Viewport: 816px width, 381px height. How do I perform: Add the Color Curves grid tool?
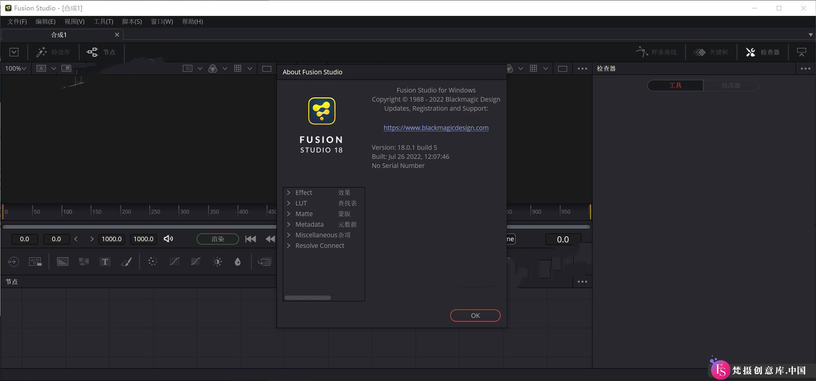click(x=174, y=261)
